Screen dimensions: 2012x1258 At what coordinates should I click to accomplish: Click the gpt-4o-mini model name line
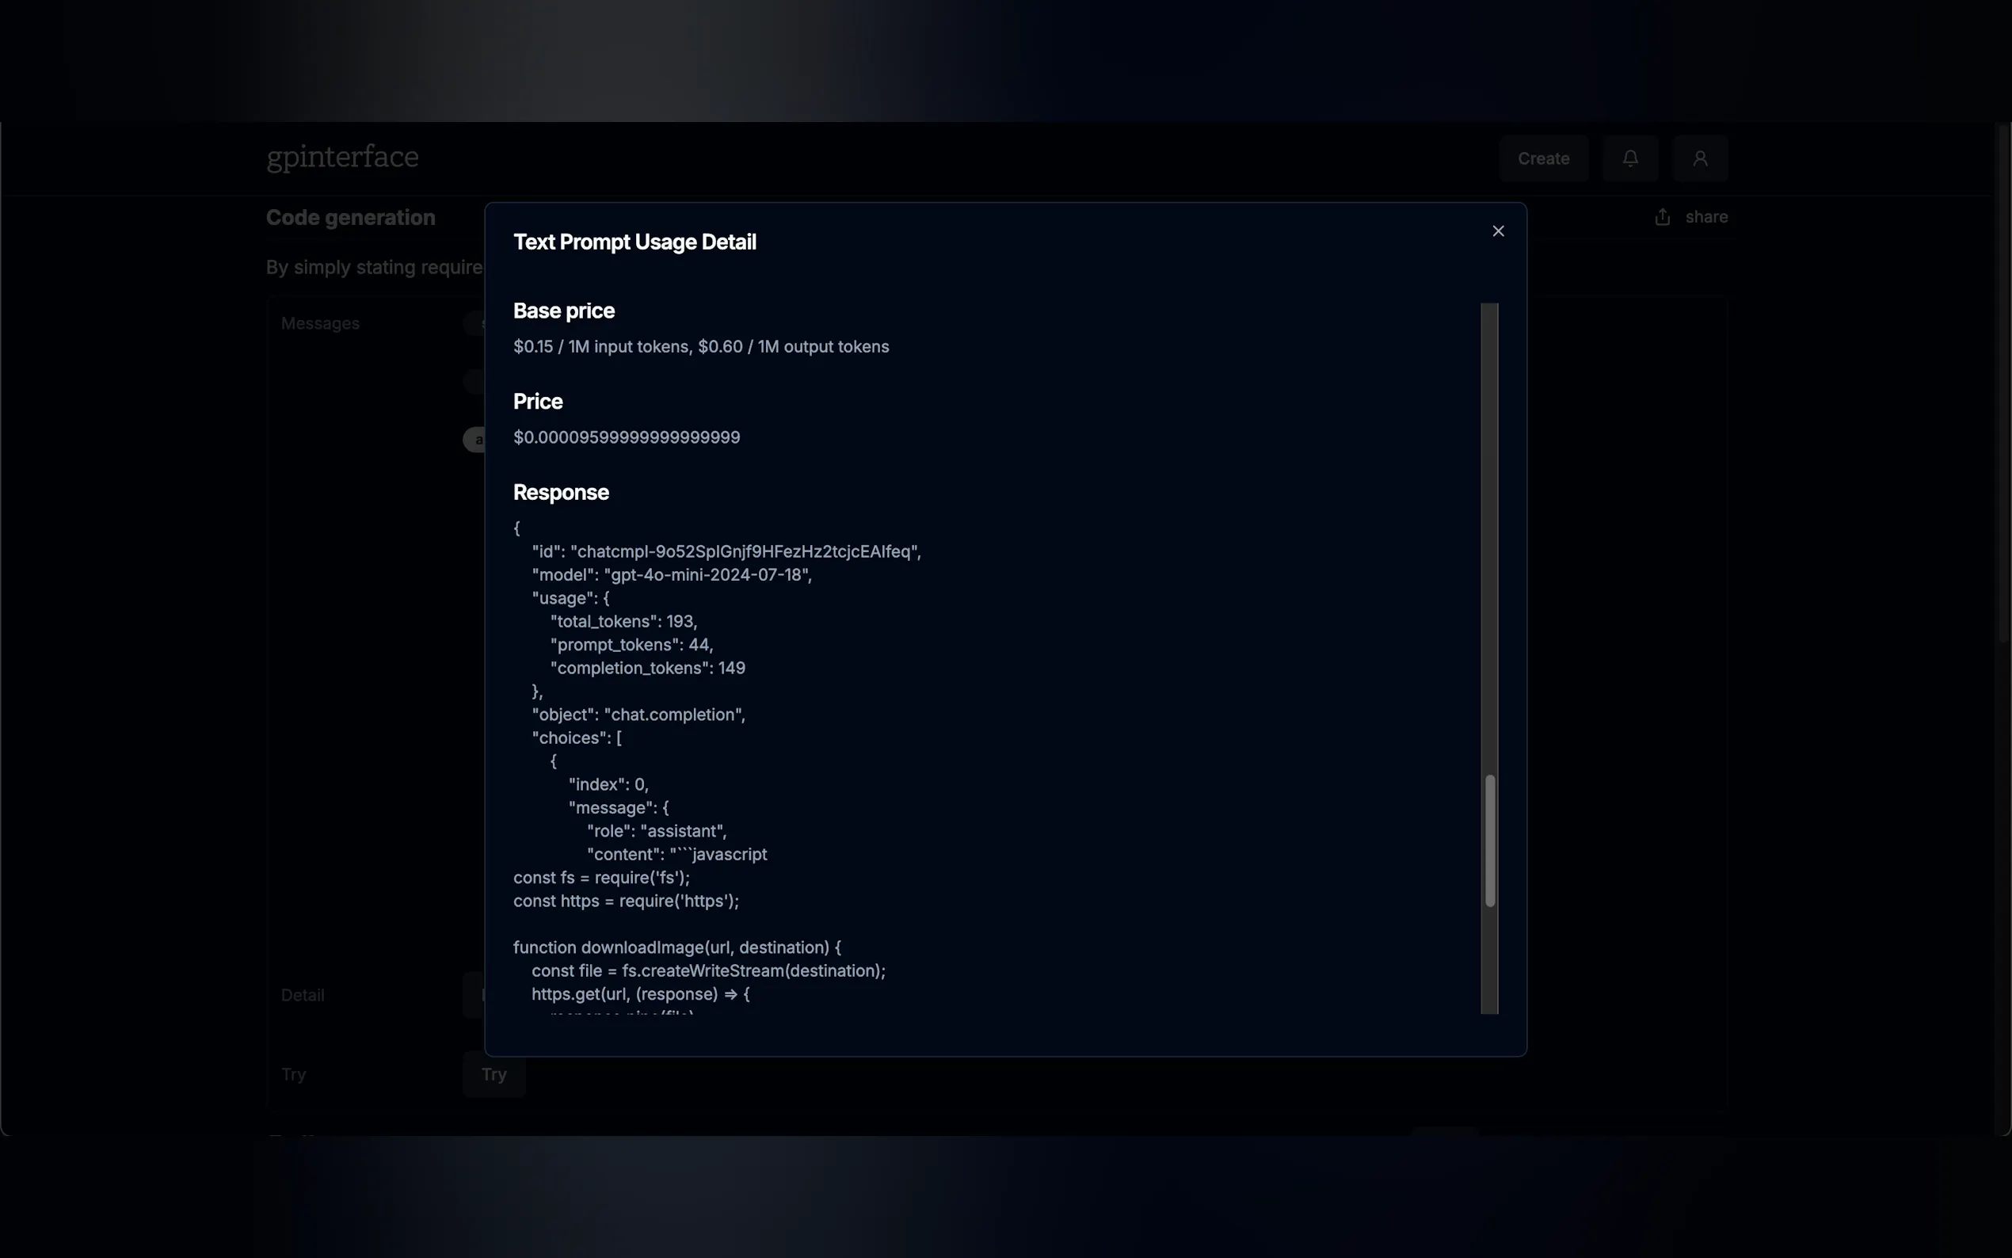707,575
